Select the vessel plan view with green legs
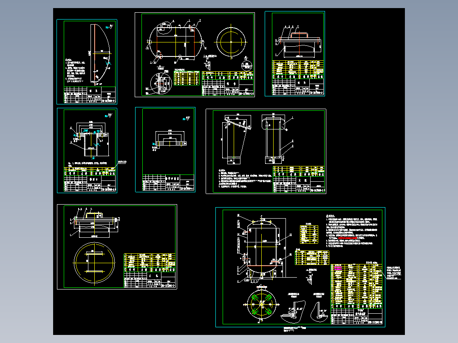This screenshot has width=458, height=343. pos(261,304)
